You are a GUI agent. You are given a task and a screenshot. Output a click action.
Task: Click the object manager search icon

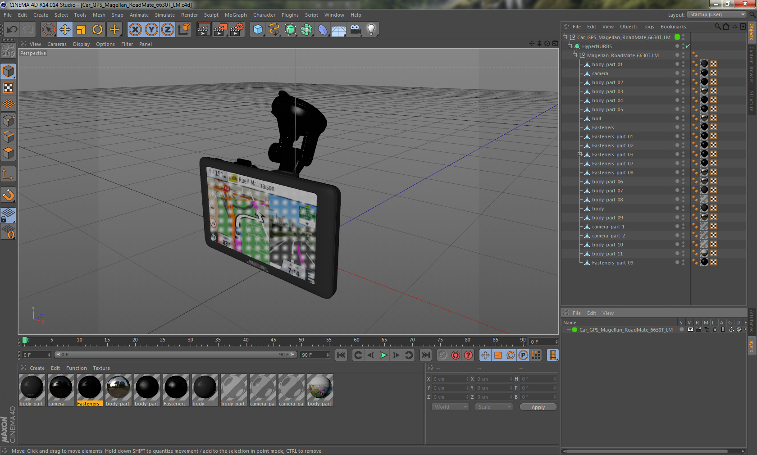pos(717,27)
